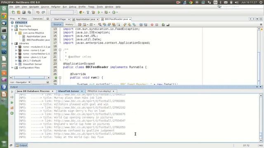Click the browser selection Chrome icon in toolbar
This screenshot has height=148, width=264.
tap(81, 12)
